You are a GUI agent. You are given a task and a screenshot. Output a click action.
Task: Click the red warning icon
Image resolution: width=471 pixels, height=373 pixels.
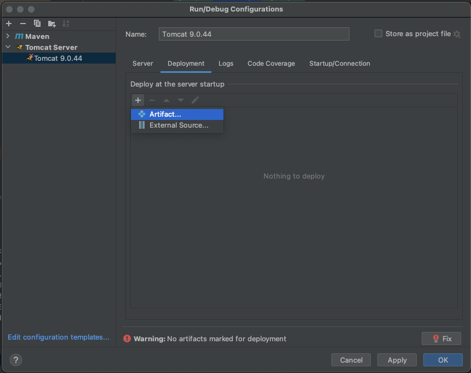click(127, 338)
